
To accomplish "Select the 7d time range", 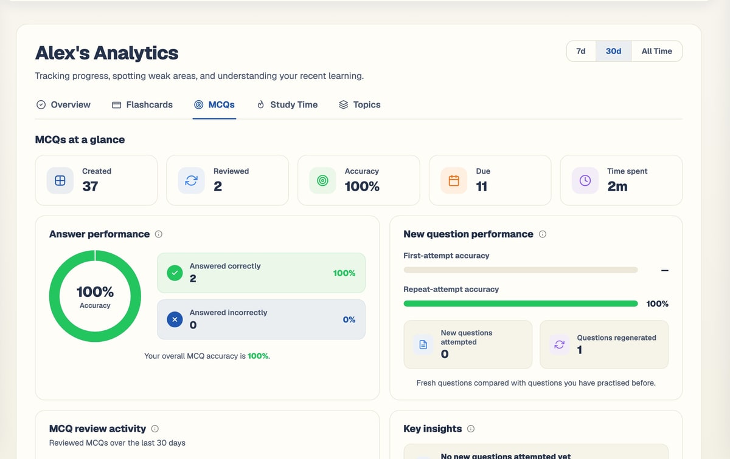I will pyautogui.click(x=581, y=51).
